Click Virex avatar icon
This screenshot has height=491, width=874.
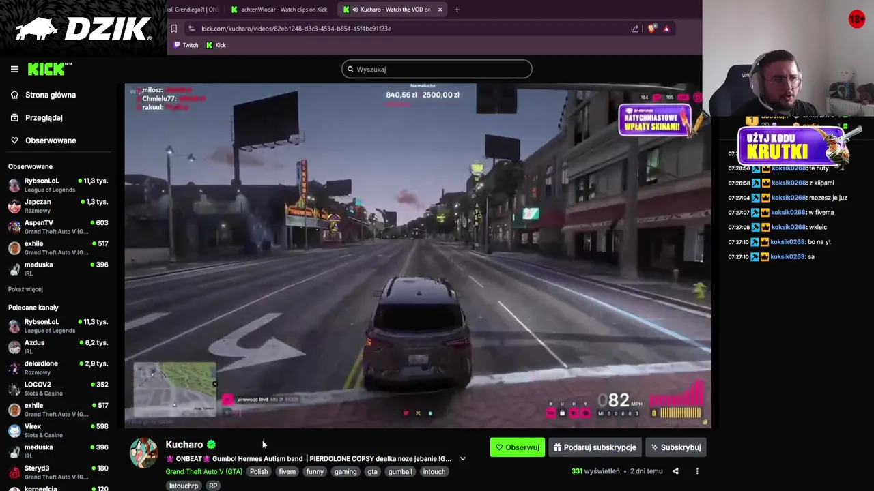14,430
